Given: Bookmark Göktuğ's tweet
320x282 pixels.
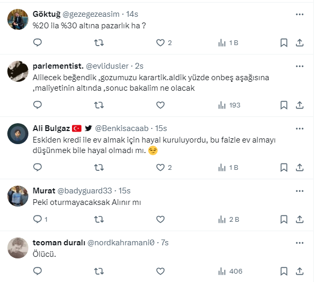Looking at the screenshot, I should [x=284, y=42].
